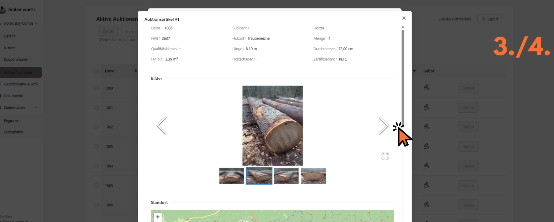Open Geschlossene Auktionen in the sidebar
Image resolution: width=554 pixels, height=222 pixels.
21,84
